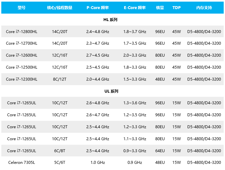Click the 型号 column header

tap(21, 8)
